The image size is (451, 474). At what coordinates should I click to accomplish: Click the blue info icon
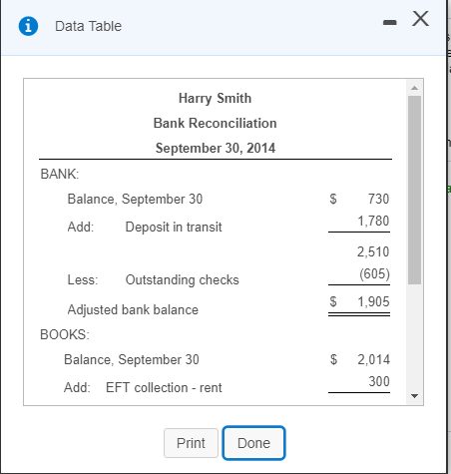tap(28, 26)
